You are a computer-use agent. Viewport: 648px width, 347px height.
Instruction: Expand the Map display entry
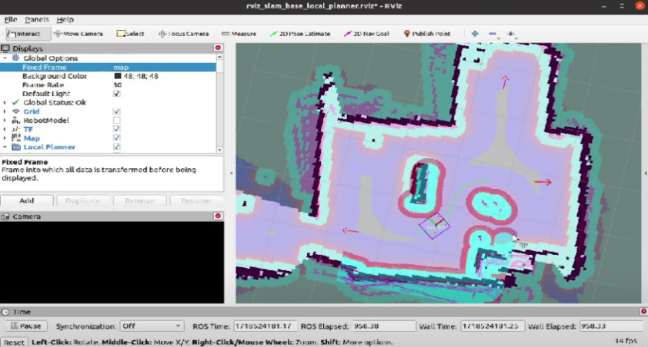(x=5, y=138)
